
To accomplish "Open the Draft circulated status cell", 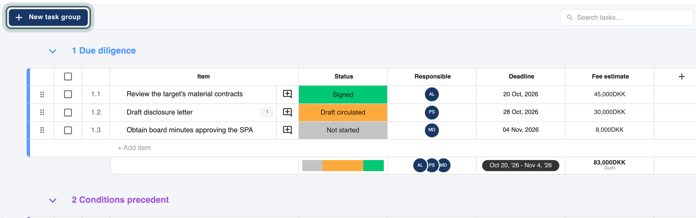I will 343,112.
